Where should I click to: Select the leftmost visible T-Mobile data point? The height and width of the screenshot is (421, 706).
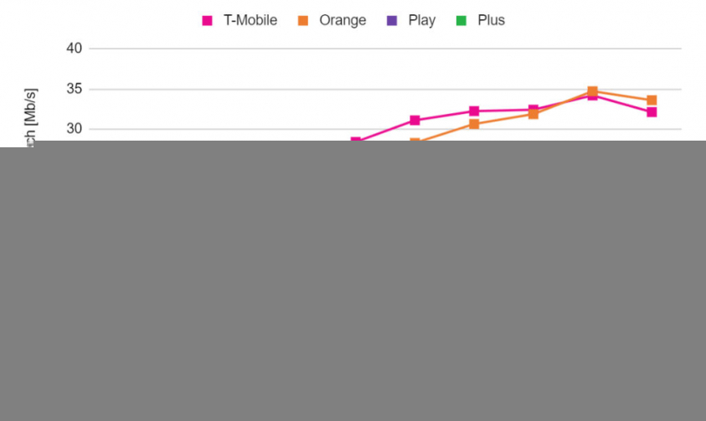[x=356, y=142]
